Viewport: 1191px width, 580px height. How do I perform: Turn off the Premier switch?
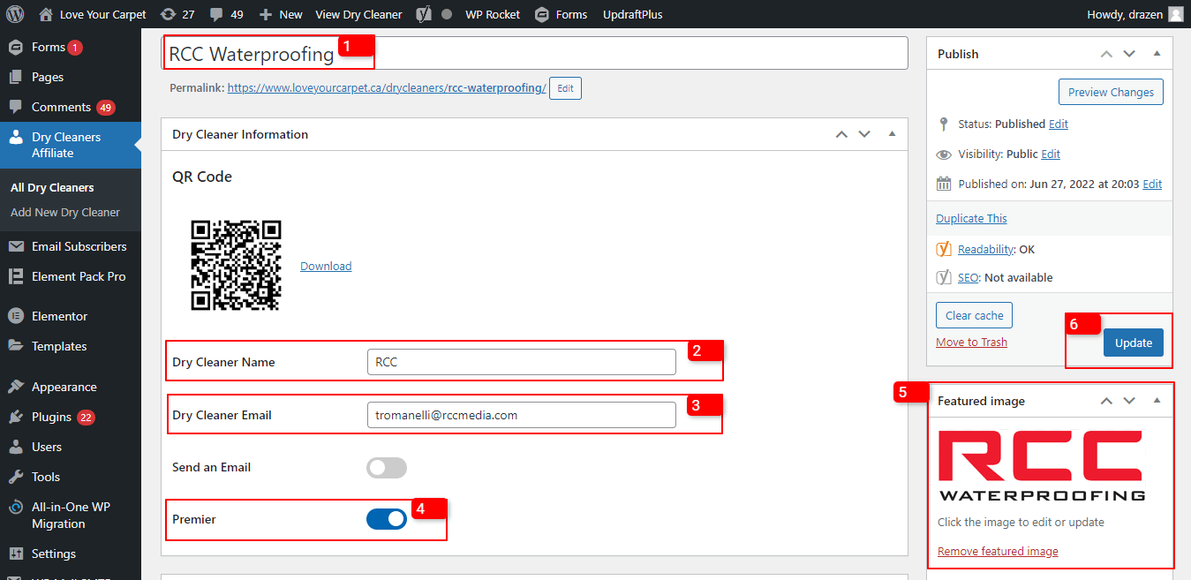[x=387, y=519]
